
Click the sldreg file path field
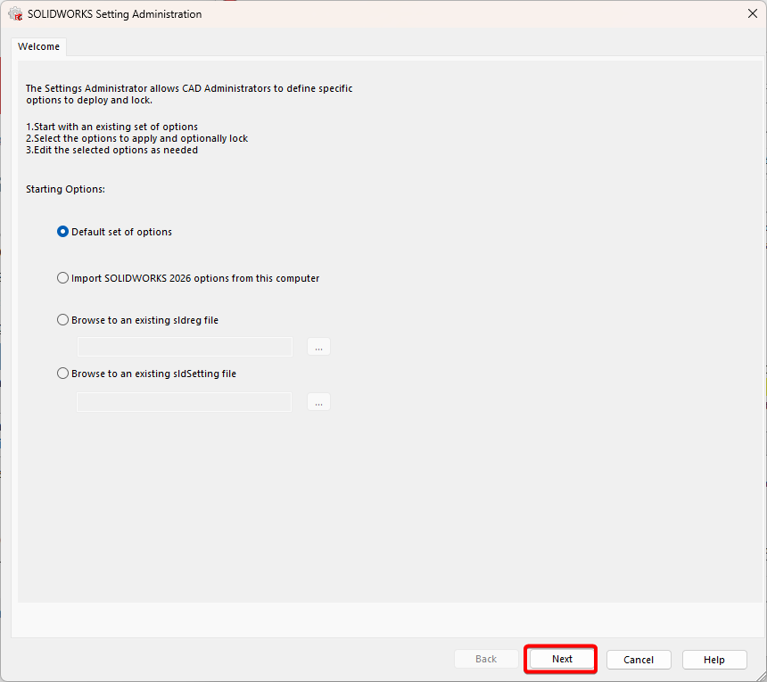tap(185, 347)
